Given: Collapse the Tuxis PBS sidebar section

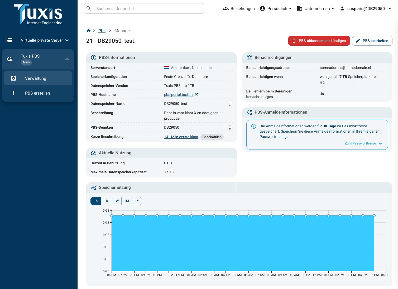Looking at the screenshot, I should (67, 59).
